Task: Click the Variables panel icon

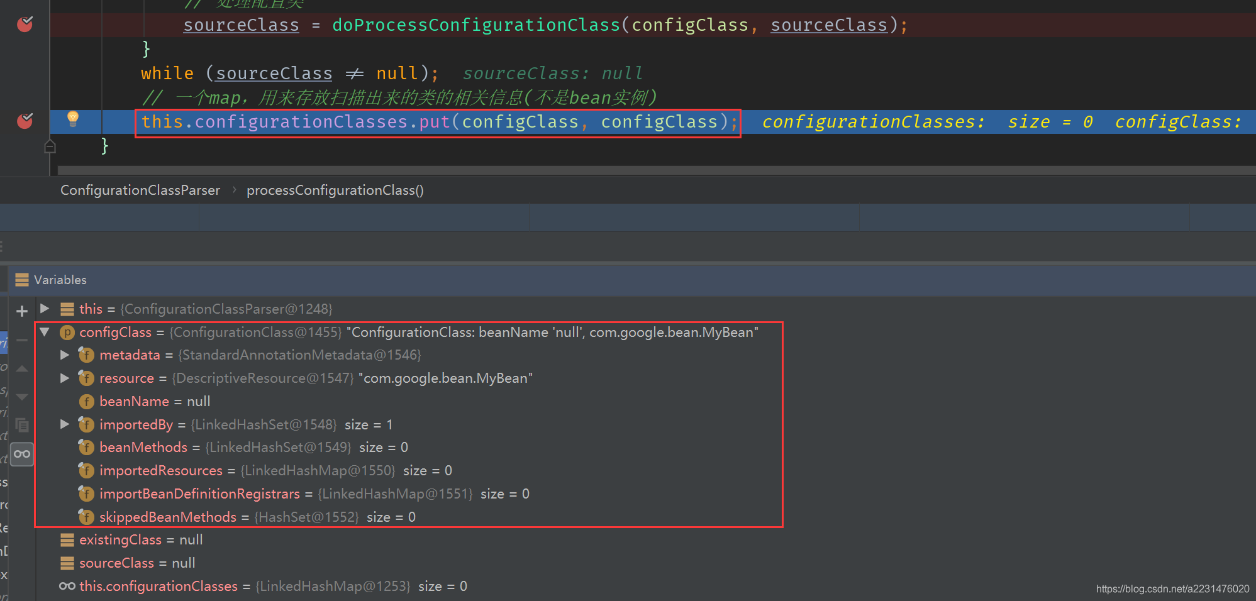Action: (x=22, y=280)
